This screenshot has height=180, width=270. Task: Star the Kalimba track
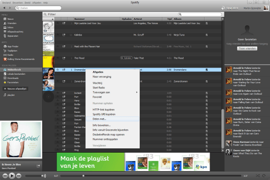click(58, 35)
